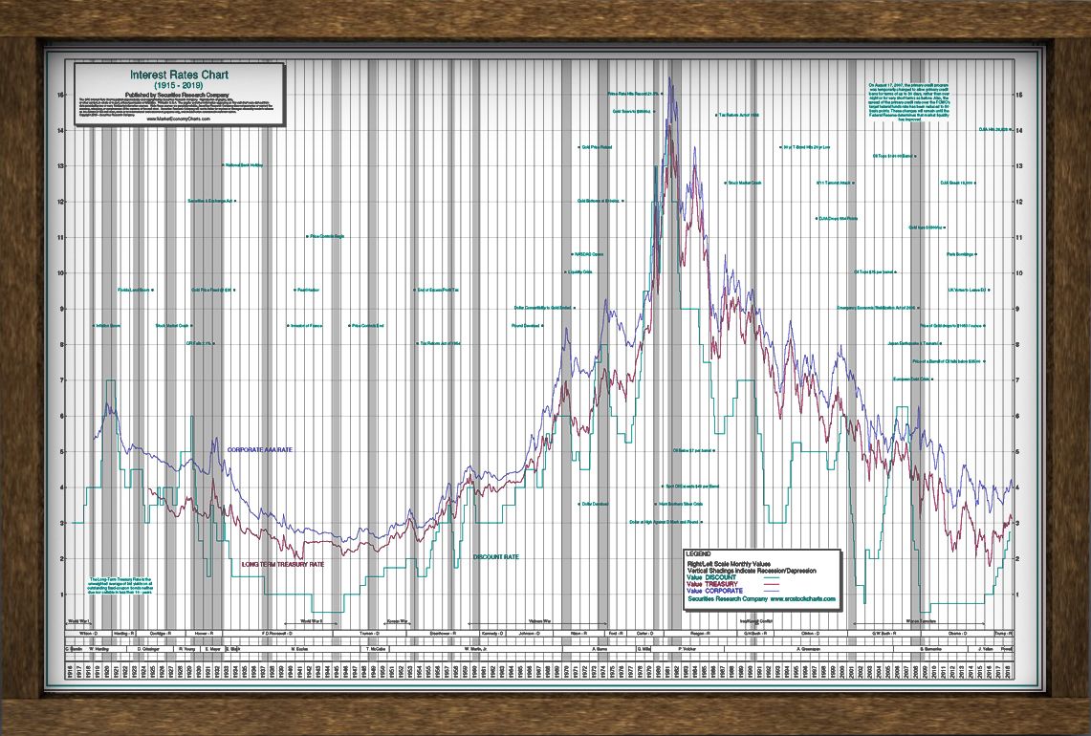Click the 1929 'Stock Market Crash' annotation

tap(173, 326)
